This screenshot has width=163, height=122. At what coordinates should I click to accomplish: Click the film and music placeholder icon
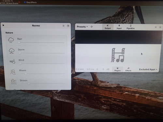coord(118,55)
